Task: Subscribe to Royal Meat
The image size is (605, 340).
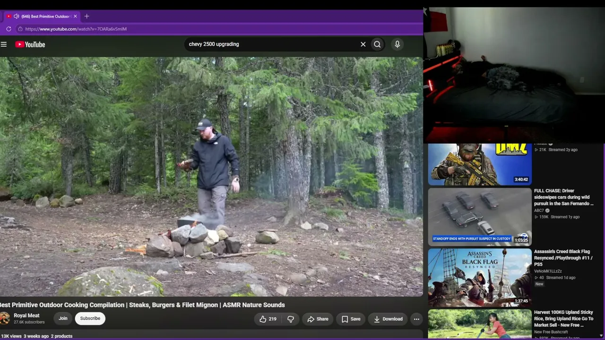Action: [90, 318]
